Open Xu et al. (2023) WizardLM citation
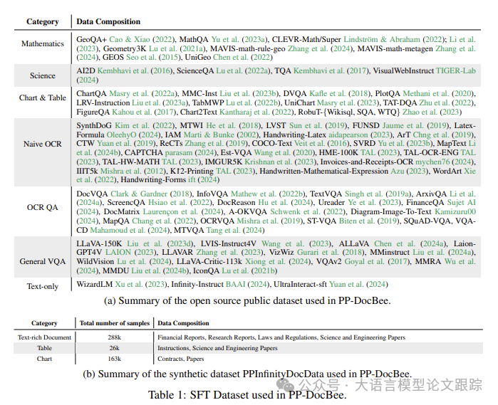 (141, 285)
